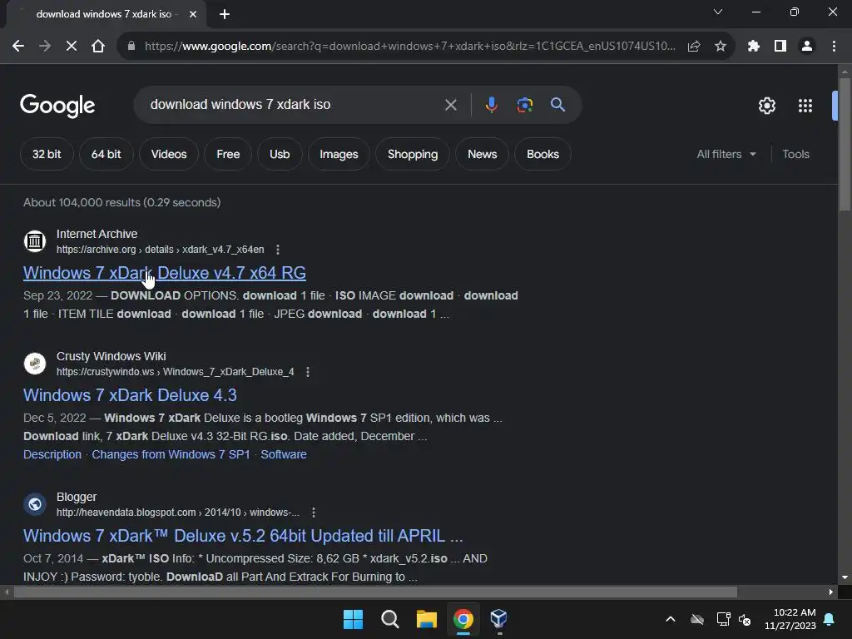Open the Google apps grid
Viewport: 852px width, 639px height.
tap(805, 106)
